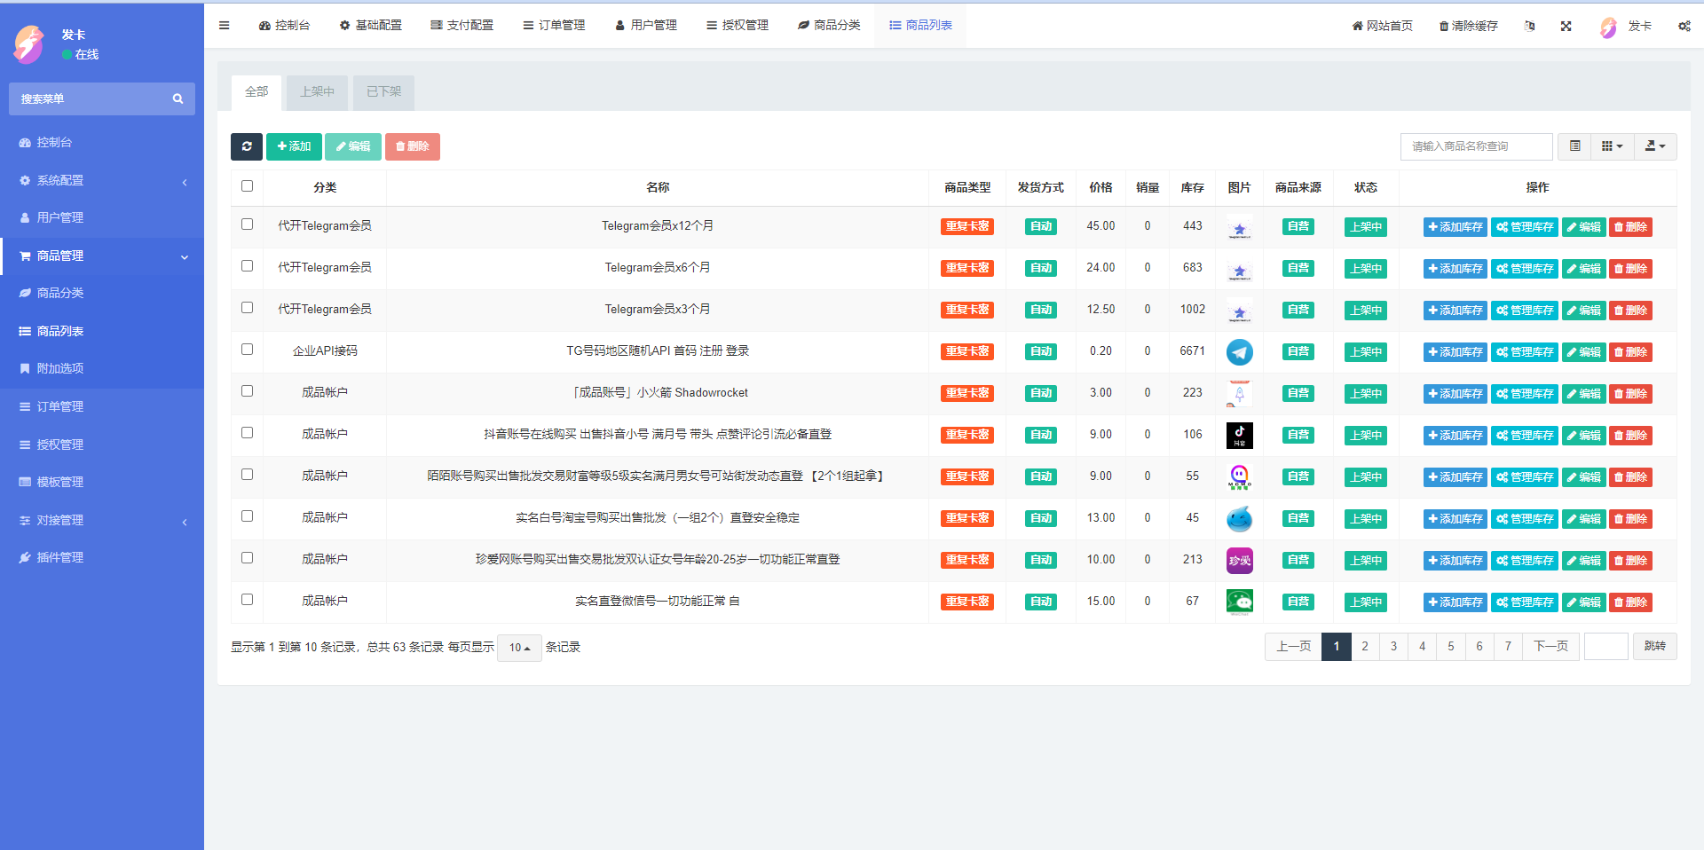Tick the checkbox for the Shadowrocket row
The width and height of the screenshot is (1704, 850).
[x=247, y=391]
